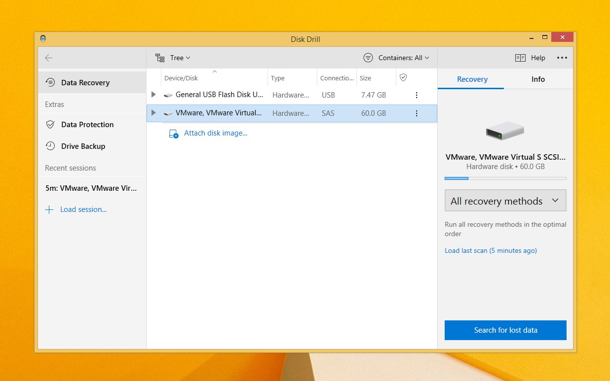
Task: Click the SAS connection cell
Action: pyautogui.click(x=328, y=113)
